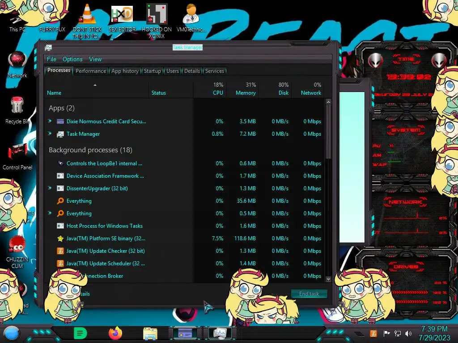
Task: Sort by the CPU column header
Action: pos(210,89)
